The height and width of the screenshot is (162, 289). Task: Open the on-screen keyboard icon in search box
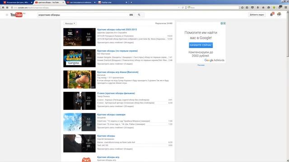coord(131,15)
